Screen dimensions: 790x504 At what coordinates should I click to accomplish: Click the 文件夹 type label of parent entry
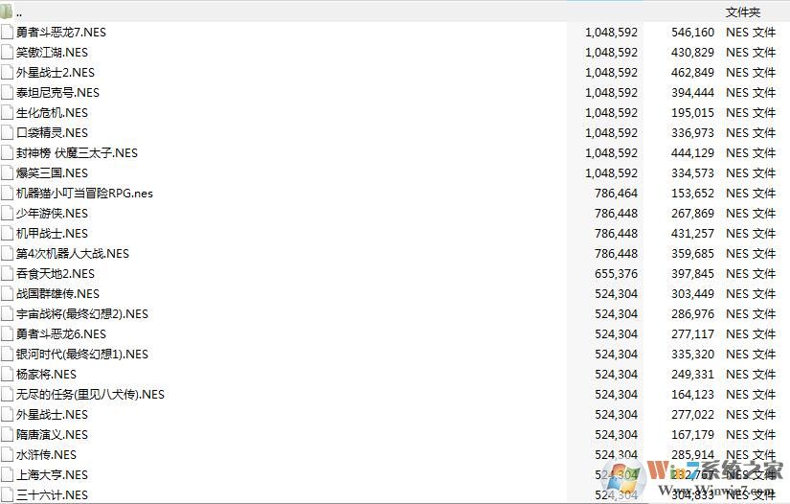743,12
